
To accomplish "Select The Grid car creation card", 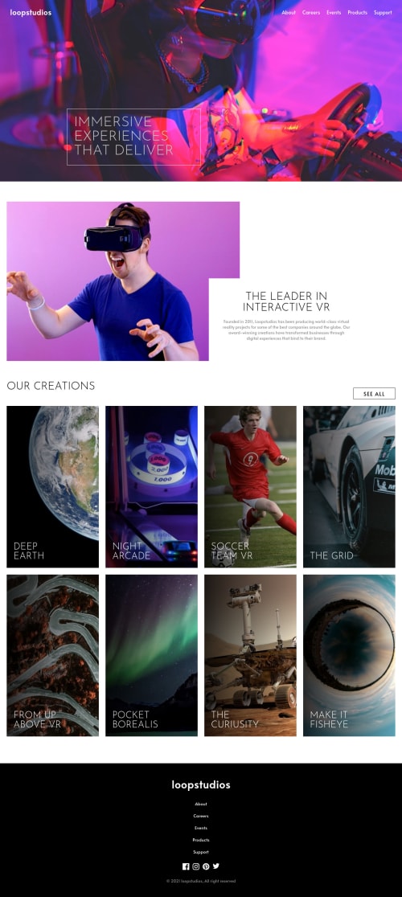I will coord(349,487).
